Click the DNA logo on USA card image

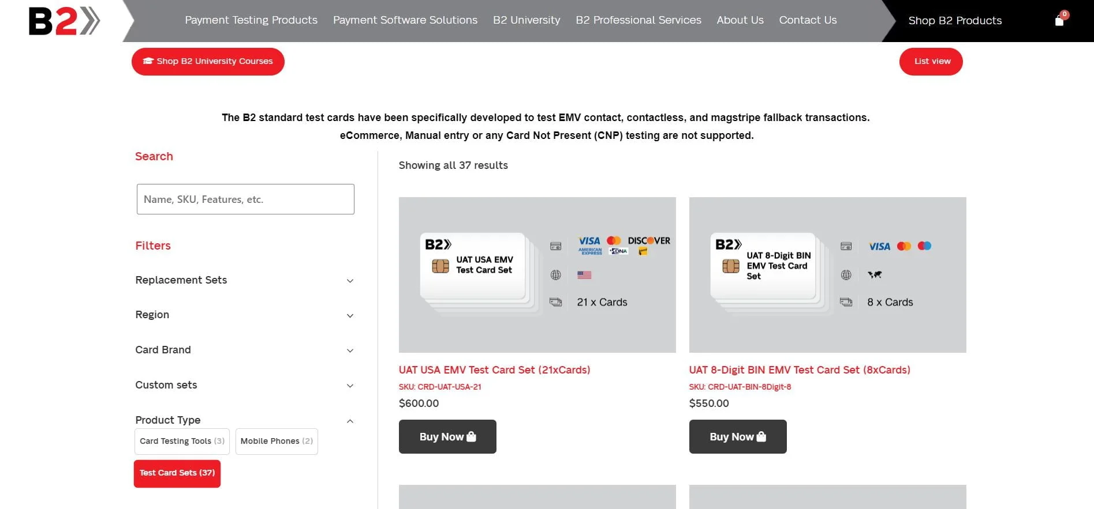(618, 251)
